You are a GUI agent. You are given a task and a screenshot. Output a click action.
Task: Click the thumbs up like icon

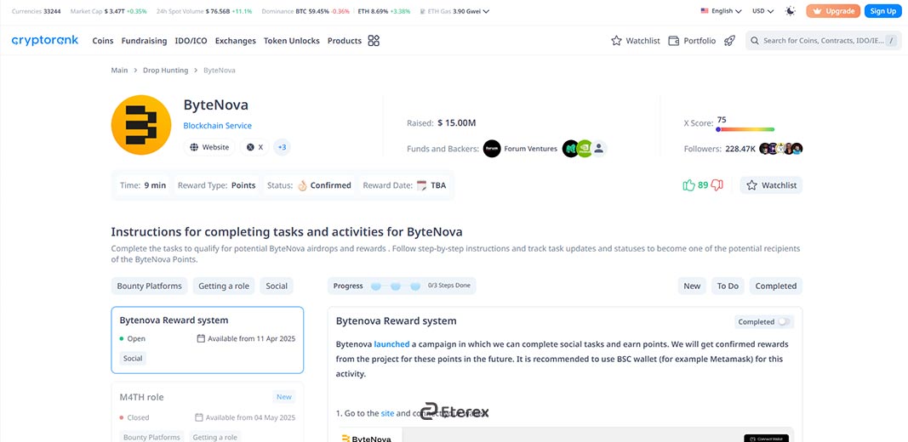pyautogui.click(x=688, y=185)
